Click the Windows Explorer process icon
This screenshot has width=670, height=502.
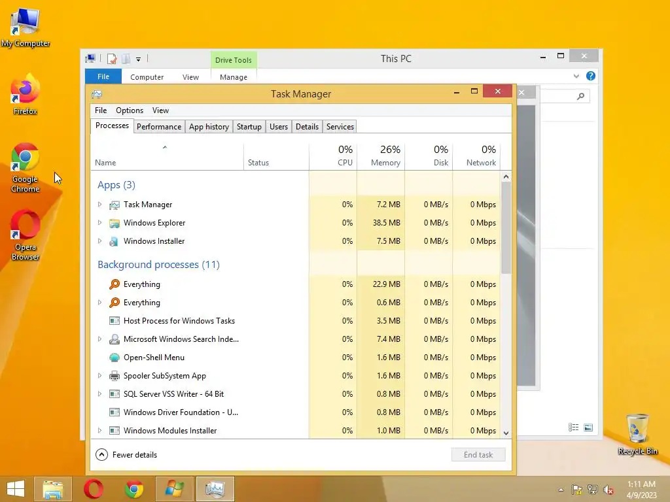tap(114, 224)
